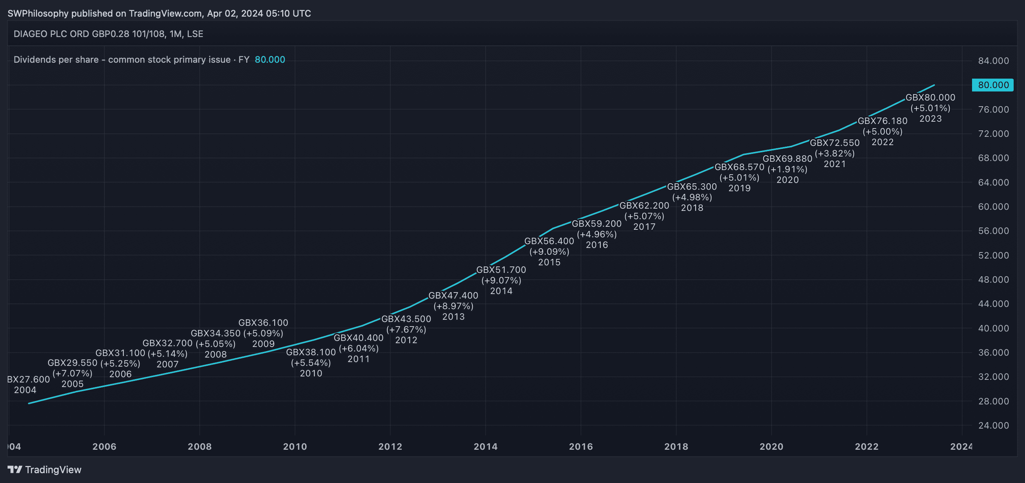Viewport: 1025px width, 483px height.
Task: Click the 84.000 price scale label
Action: point(994,61)
